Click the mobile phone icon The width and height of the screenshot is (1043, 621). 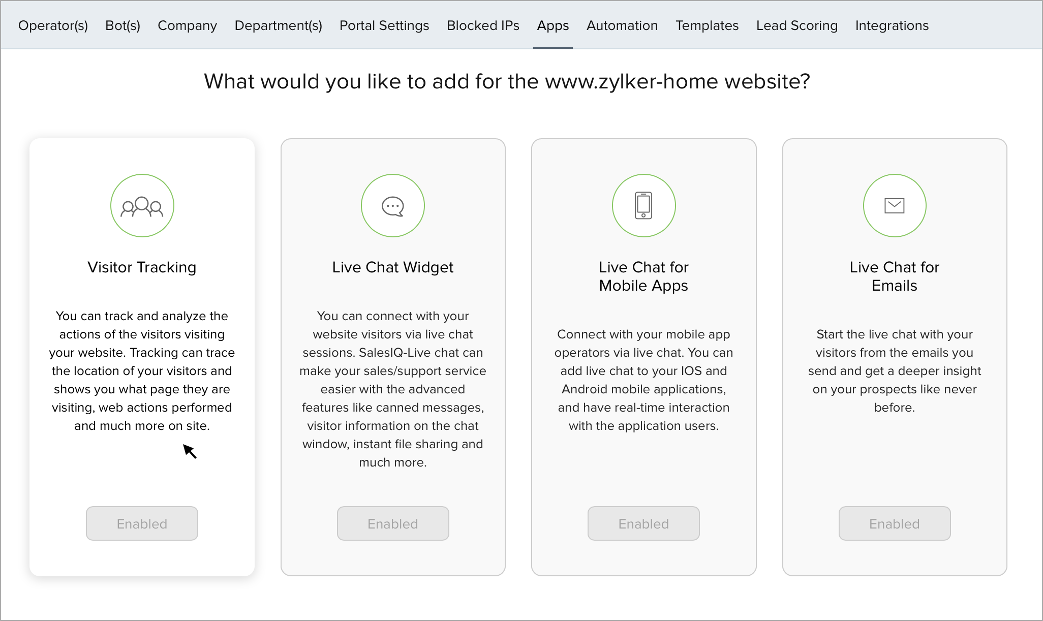coord(643,206)
